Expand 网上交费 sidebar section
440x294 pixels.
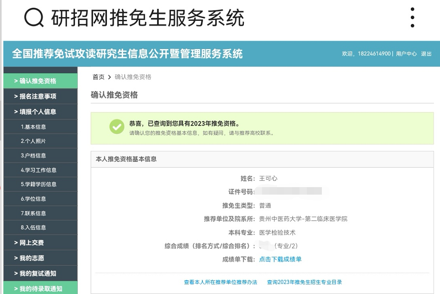(x=40, y=242)
